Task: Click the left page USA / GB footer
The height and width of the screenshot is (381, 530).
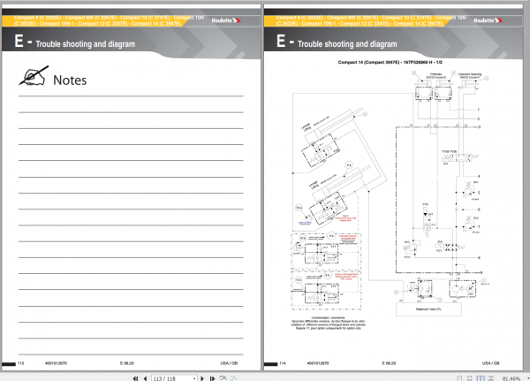Action: 229,363
